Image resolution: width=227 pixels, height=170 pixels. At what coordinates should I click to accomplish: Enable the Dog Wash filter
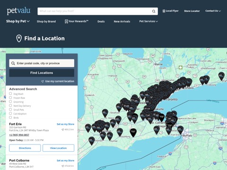tap(10, 93)
